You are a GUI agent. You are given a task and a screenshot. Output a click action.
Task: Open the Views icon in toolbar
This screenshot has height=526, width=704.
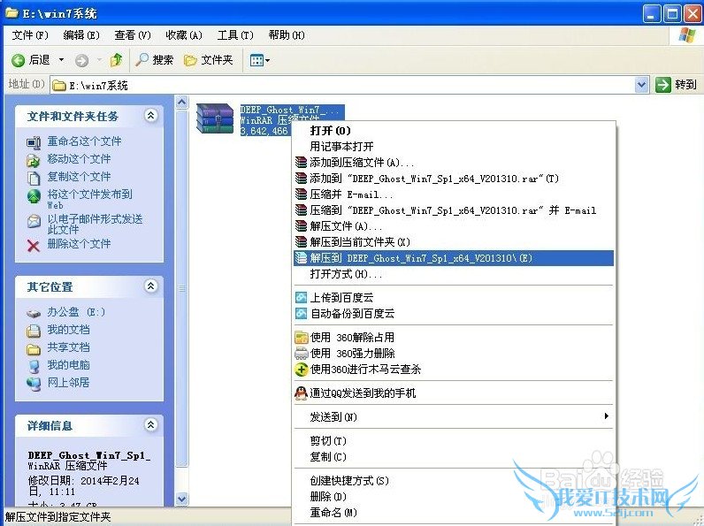pyautogui.click(x=256, y=60)
